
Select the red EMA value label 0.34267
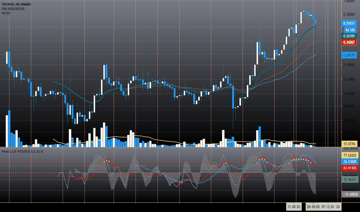[349, 42]
